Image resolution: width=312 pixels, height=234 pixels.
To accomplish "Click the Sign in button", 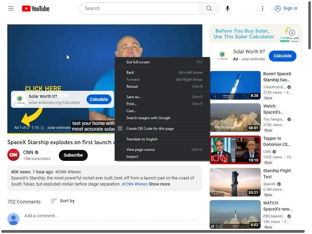I will [286, 8].
